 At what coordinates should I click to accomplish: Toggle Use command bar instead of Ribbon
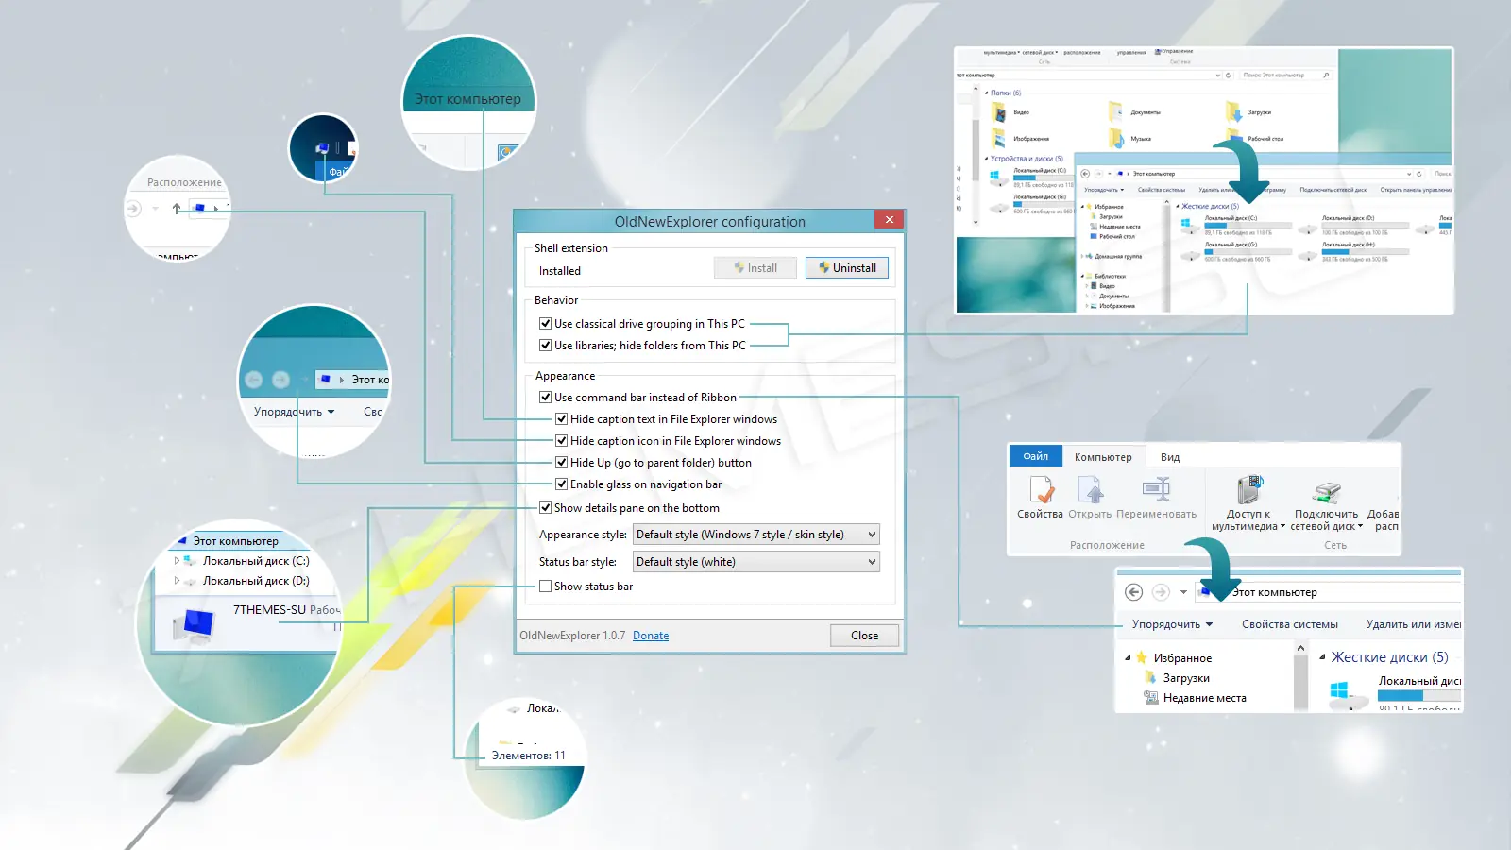pyautogui.click(x=546, y=397)
